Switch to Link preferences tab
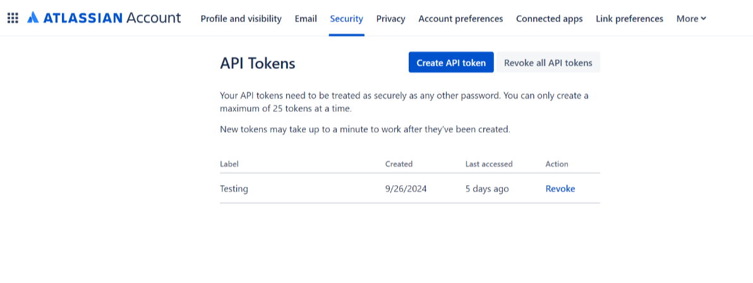753x283 pixels. point(629,19)
